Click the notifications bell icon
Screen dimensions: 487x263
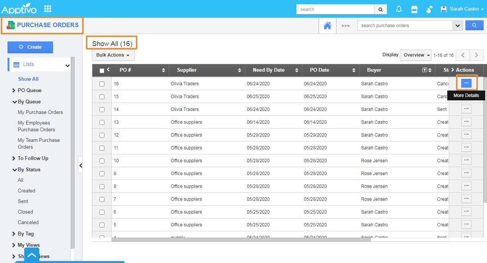point(399,9)
